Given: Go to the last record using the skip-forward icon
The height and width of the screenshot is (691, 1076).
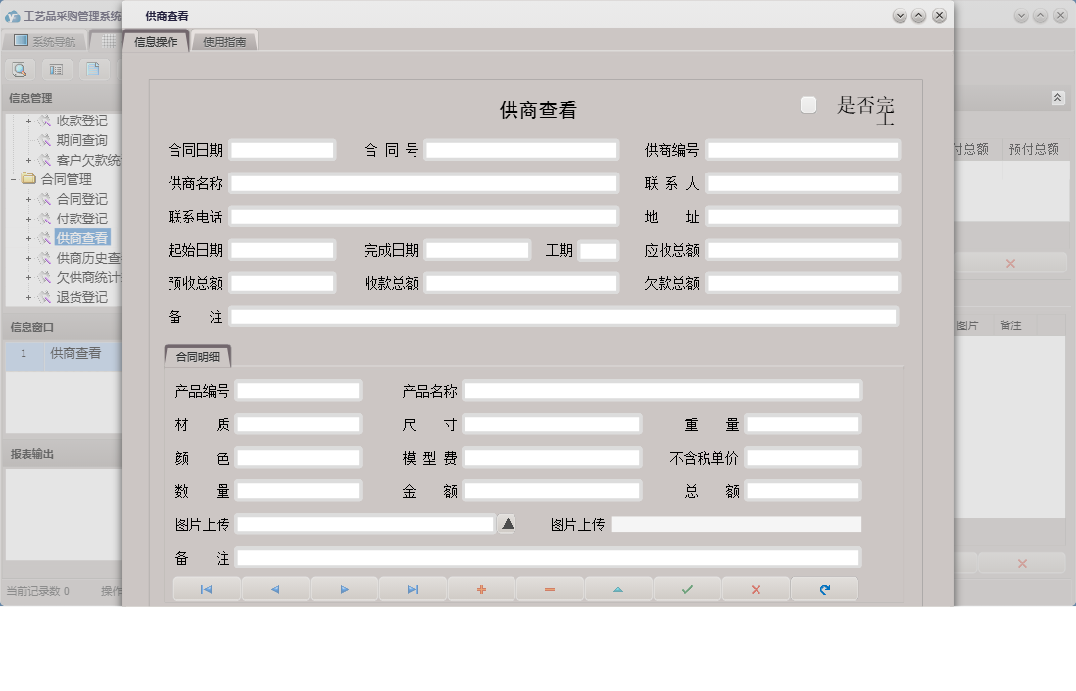Looking at the screenshot, I should click(413, 588).
